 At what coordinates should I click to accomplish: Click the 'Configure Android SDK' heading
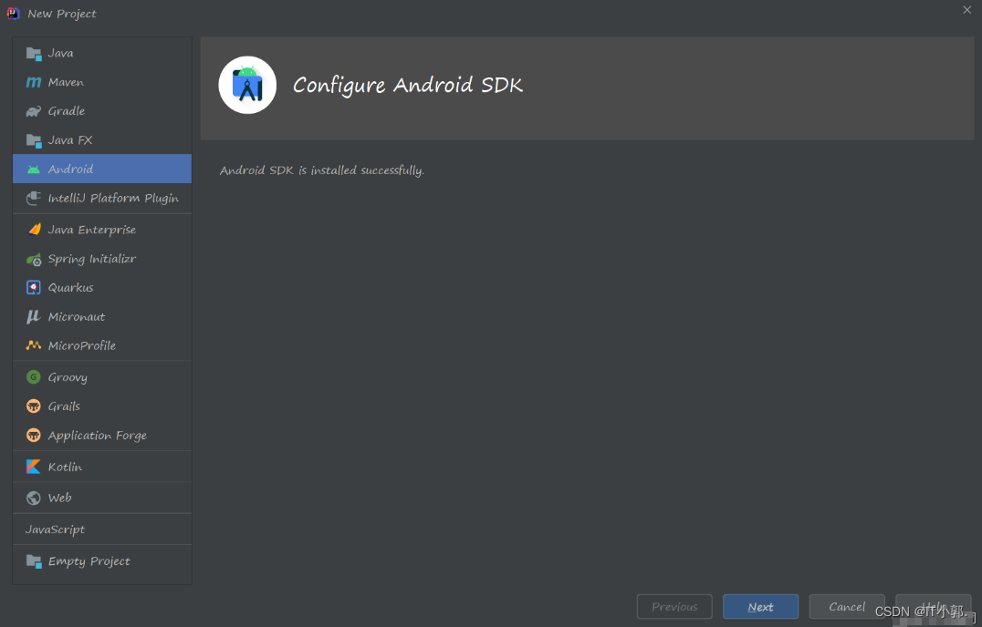[408, 85]
